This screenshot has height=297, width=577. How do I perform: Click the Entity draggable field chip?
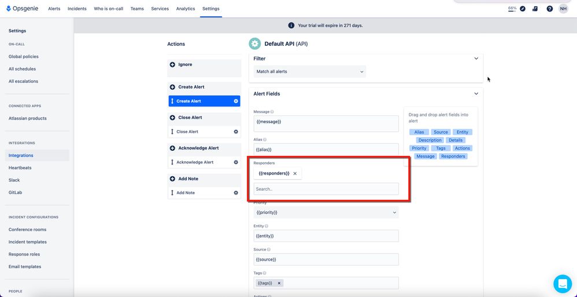point(463,132)
